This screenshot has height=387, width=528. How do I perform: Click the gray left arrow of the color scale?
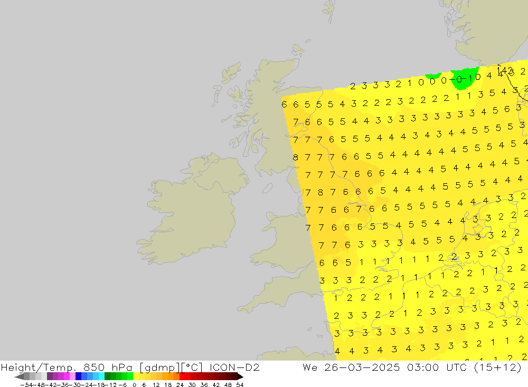[19, 376]
